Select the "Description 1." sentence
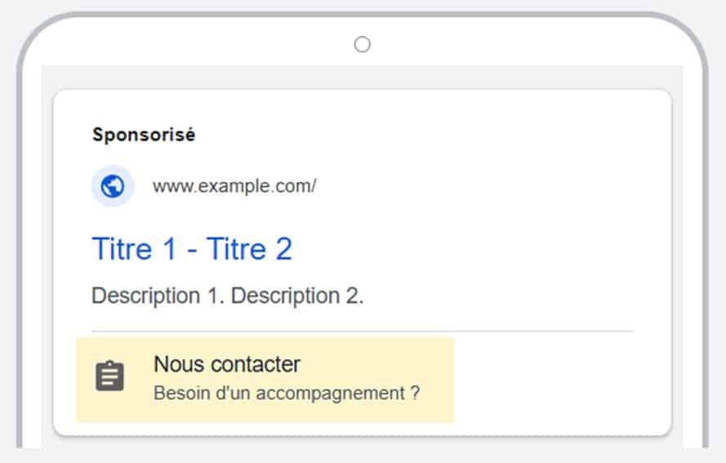This screenshot has height=463, width=726. pos(158,296)
